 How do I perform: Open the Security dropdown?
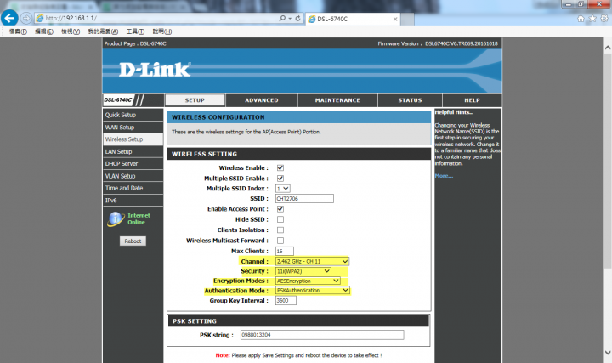tap(303, 271)
